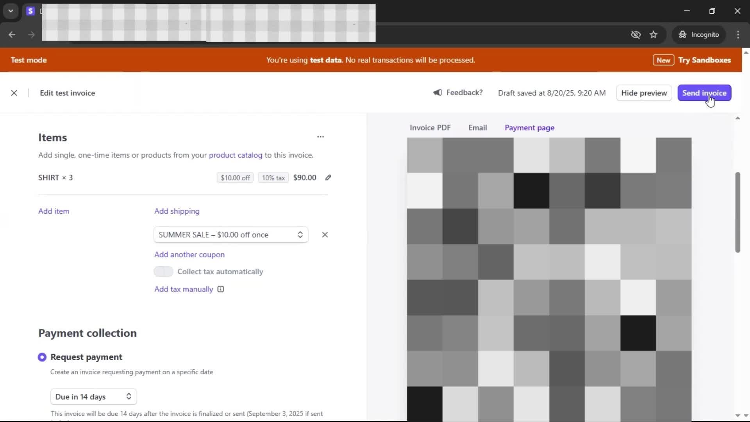Screen dimensions: 750x422
Task: Click the Hide preview button
Action: [644, 93]
